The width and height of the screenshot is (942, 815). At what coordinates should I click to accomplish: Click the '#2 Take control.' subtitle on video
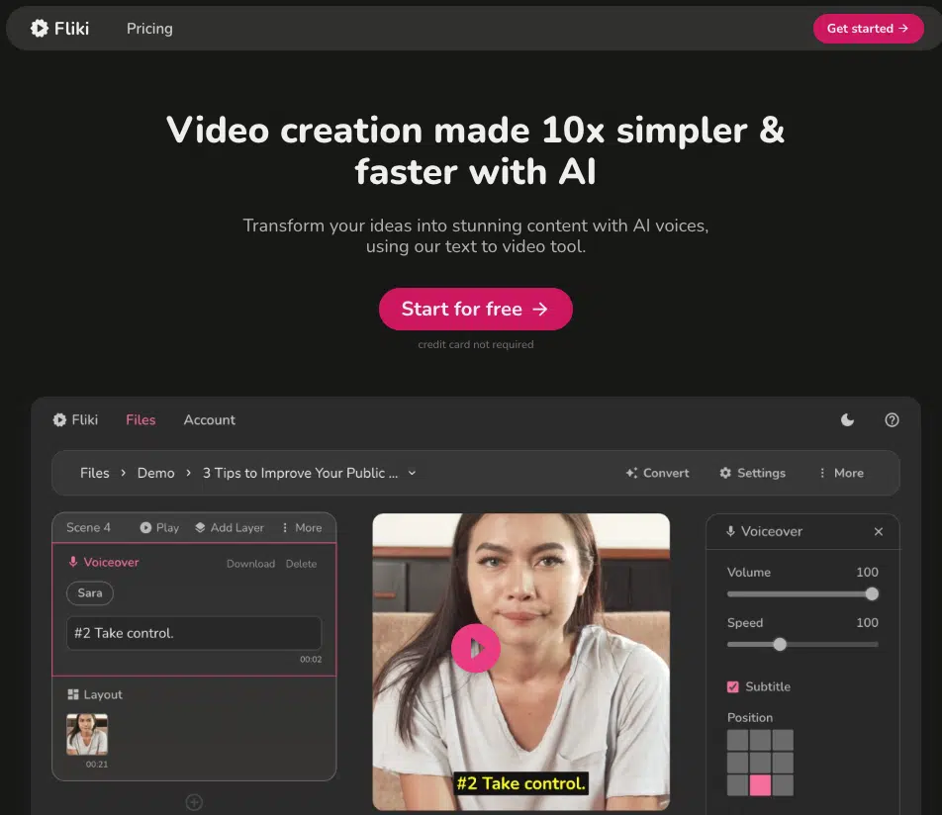click(520, 783)
